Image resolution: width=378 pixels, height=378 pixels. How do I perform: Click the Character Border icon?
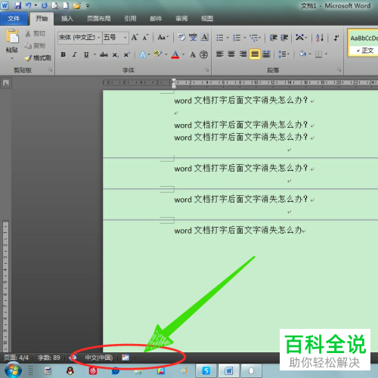click(x=205, y=37)
